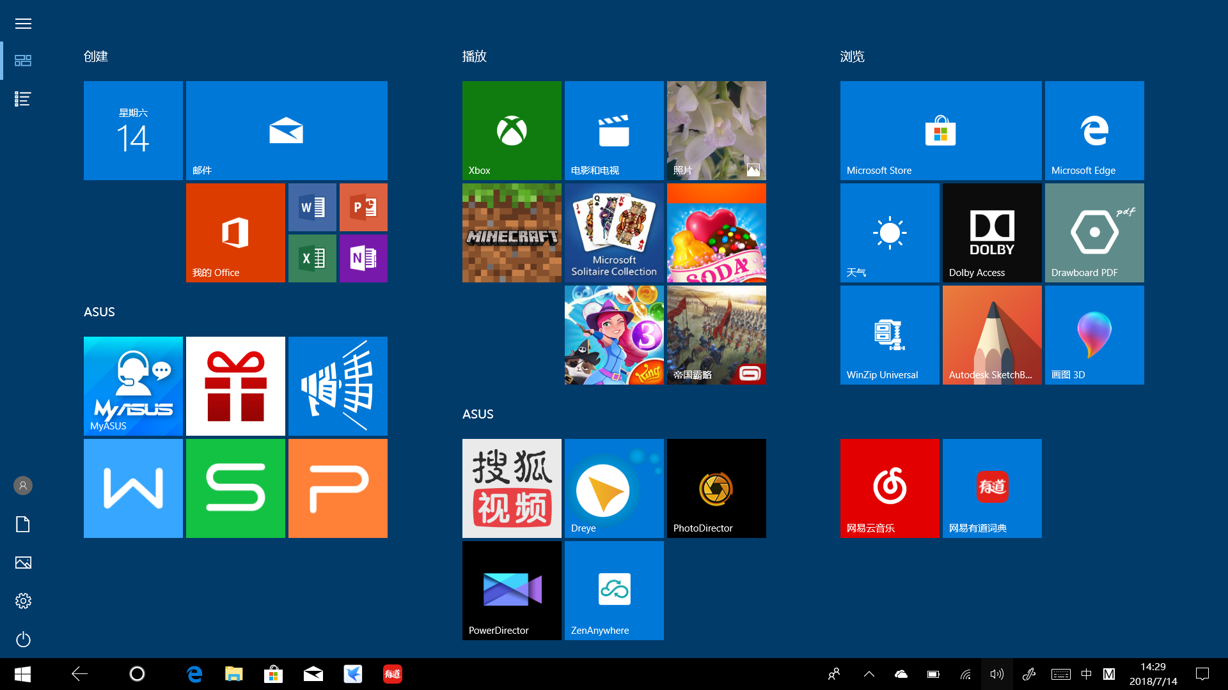Image resolution: width=1228 pixels, height=690 pixels.
Task: Launch the Minecraft tile
Action: coord(512,233)
